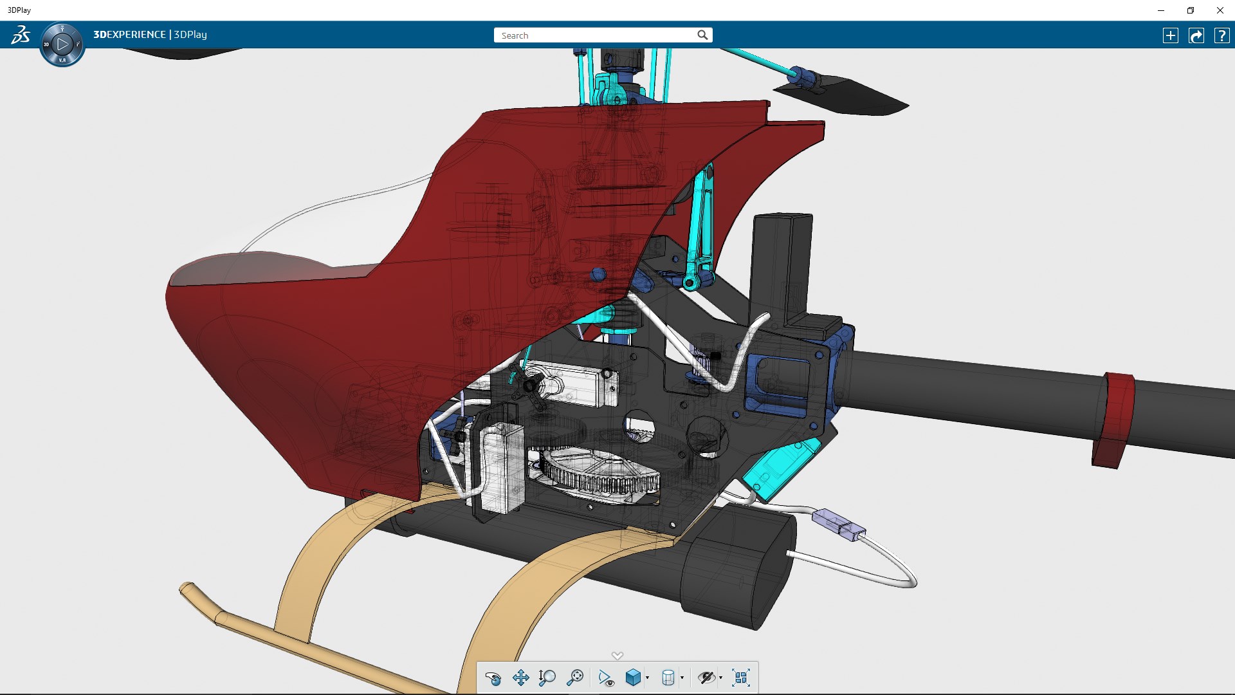Activate the Zoom in/out magnifier tool
Viewport: 1235px width, 695px height.
547,678
